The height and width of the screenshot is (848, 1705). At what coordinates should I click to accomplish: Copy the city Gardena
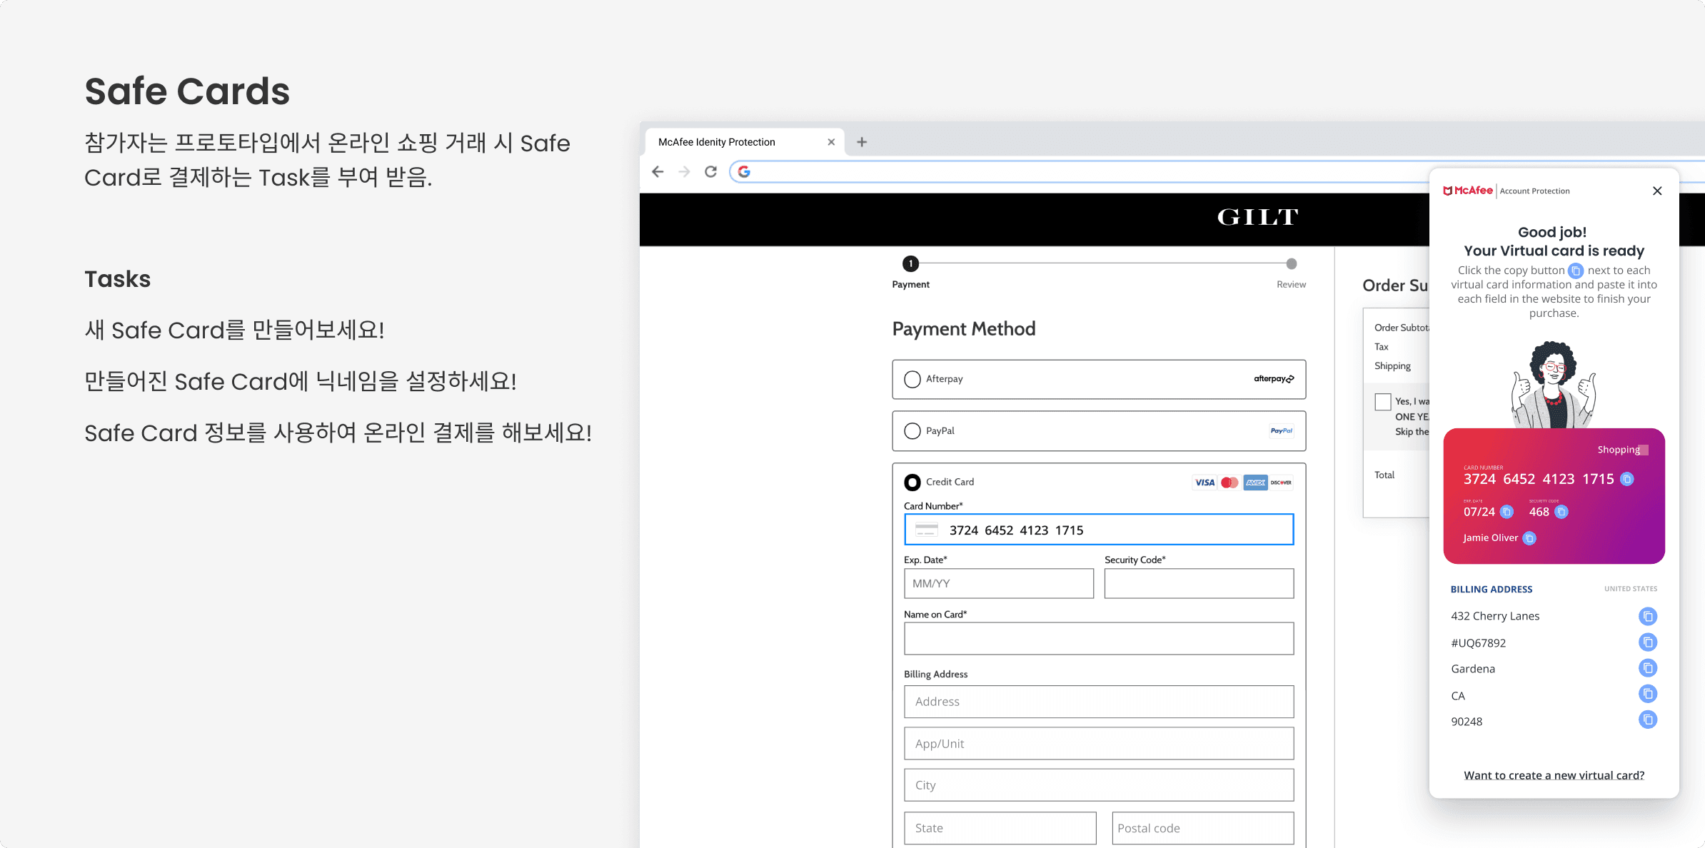click(1648, 668)
